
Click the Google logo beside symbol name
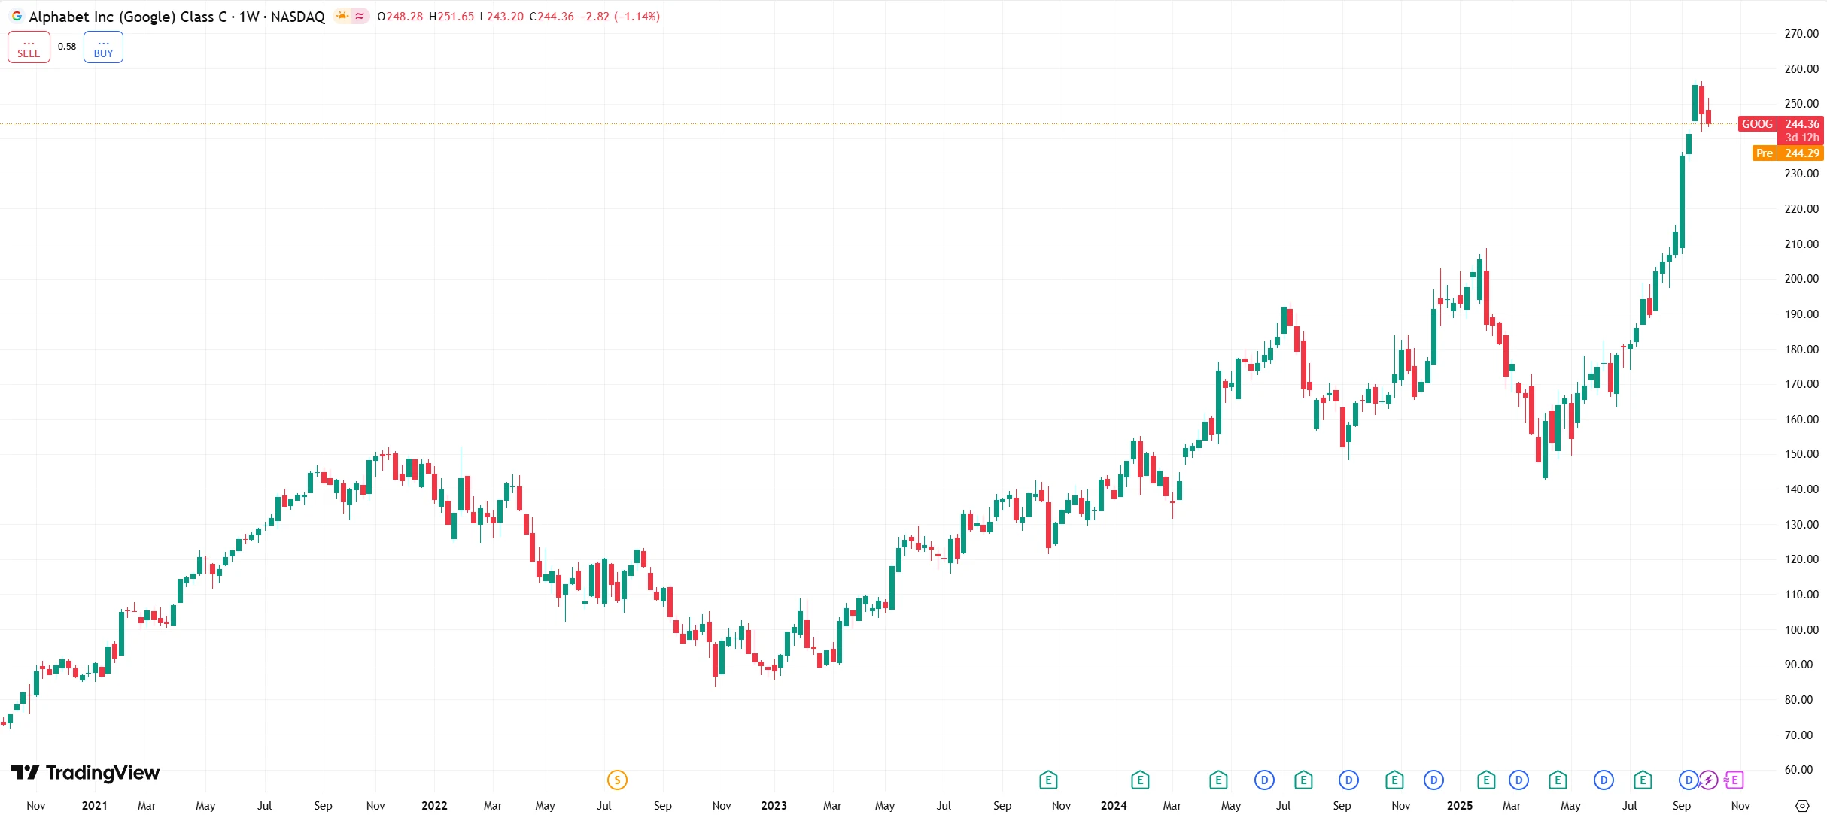(17, 16)
